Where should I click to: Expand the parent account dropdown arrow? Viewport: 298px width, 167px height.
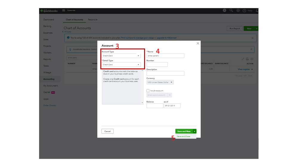[x=170, y=95]
